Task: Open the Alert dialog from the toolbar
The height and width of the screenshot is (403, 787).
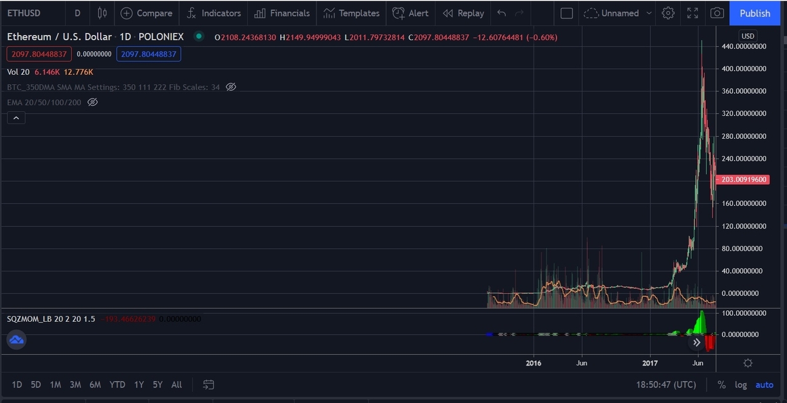Action: pos(411,13)
